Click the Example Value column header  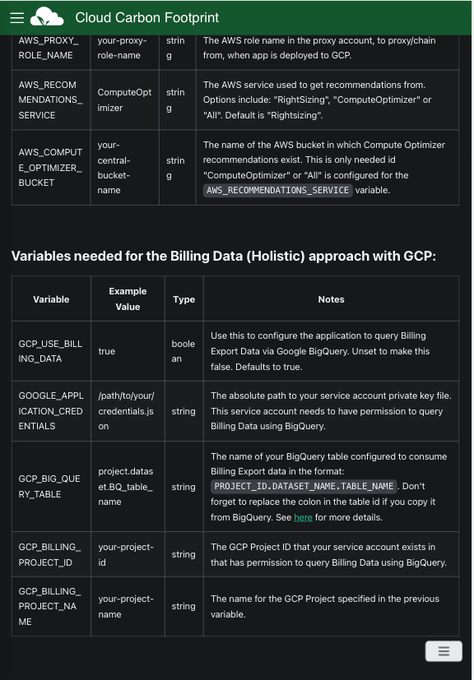[x=127, y=298]
